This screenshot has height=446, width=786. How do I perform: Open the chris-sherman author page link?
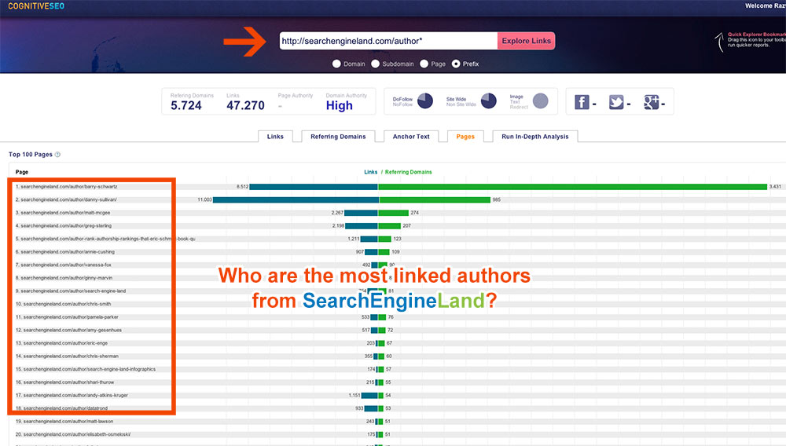pyautogui.click(x=71, y=356)
